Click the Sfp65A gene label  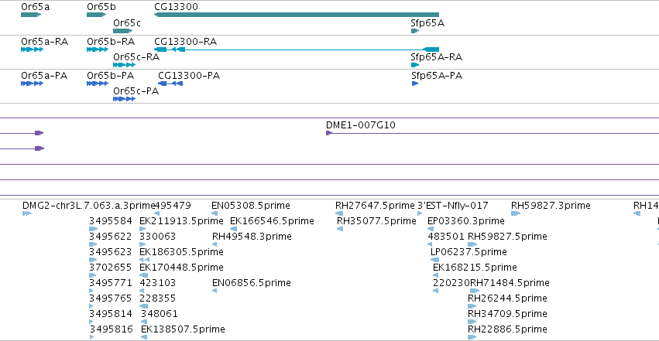tap(427, 23)
